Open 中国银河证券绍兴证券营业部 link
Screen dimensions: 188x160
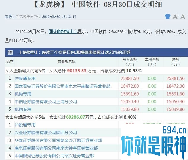coord(54,156)
